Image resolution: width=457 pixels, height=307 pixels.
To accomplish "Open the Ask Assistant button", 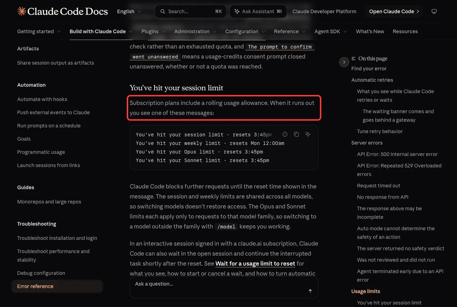I will pyautogui.click(x=258, y=11).
